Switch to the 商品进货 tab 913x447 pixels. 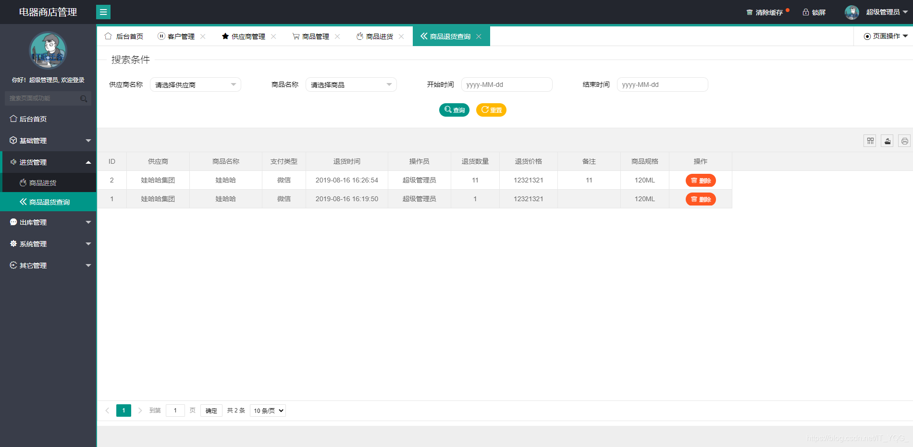pyautogui.click(x=380, y=36)
